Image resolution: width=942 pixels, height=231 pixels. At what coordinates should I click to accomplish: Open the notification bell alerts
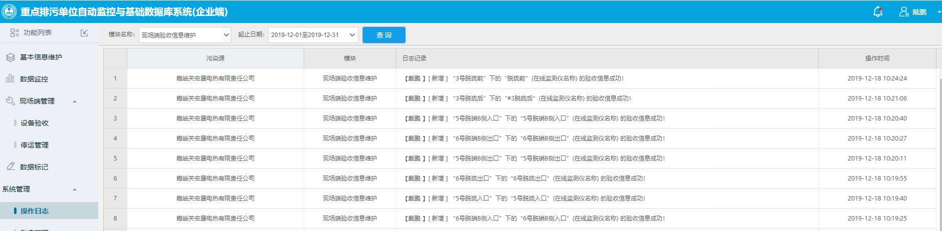point(877,11)
